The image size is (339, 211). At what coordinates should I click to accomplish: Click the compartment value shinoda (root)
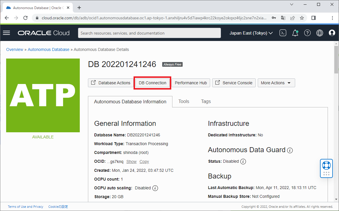tap(136, 152)
